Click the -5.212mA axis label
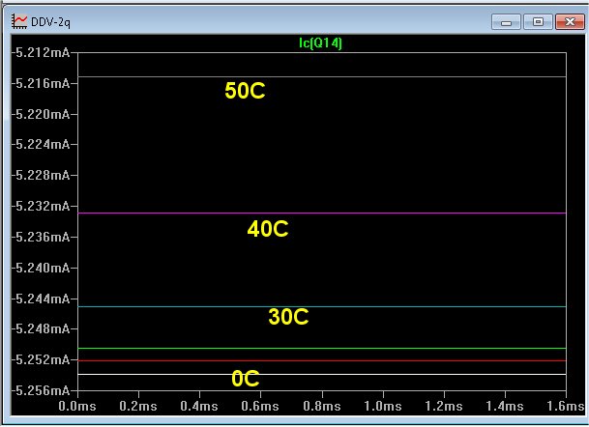The image size is (589, 427). pyautogui.click(x=41, y=52)
